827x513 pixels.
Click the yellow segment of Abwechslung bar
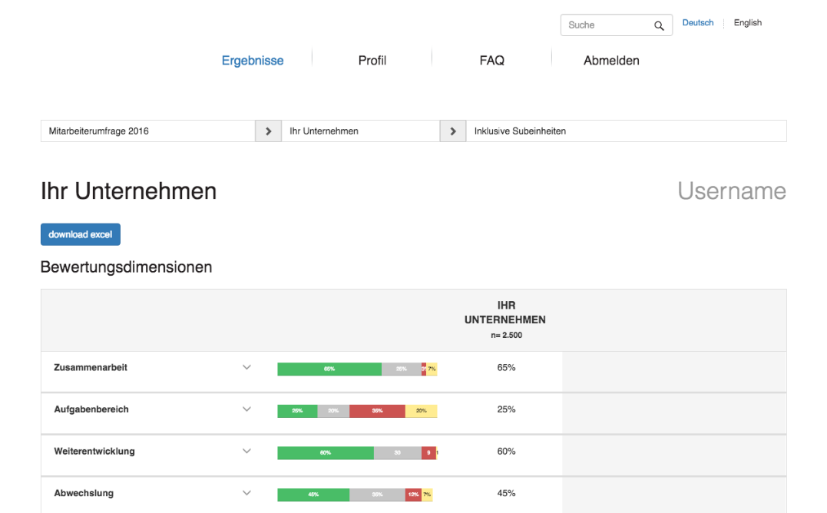[427, 494]
